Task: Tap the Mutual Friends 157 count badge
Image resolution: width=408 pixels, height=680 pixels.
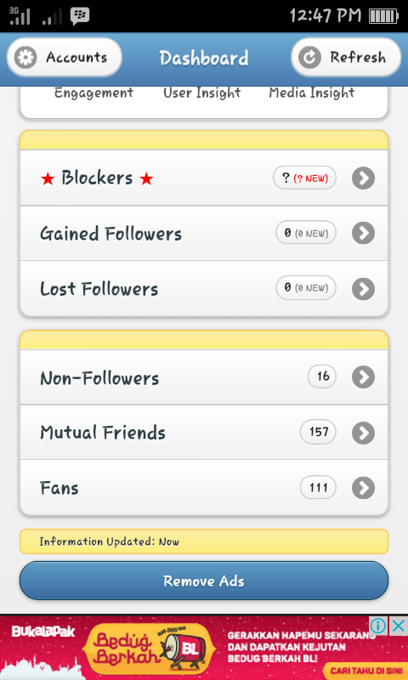Action: click(318, 432)
